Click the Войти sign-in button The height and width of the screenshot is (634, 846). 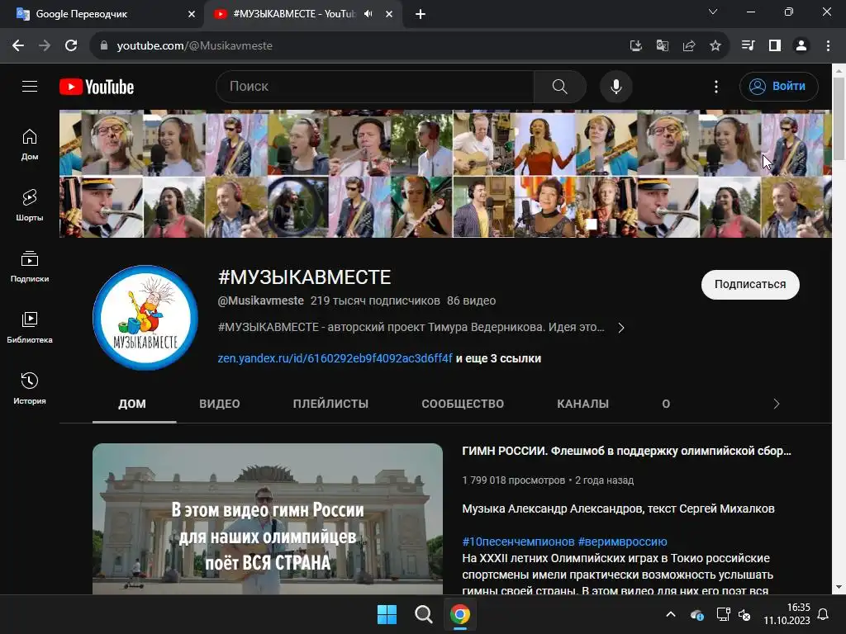point(778,86)
